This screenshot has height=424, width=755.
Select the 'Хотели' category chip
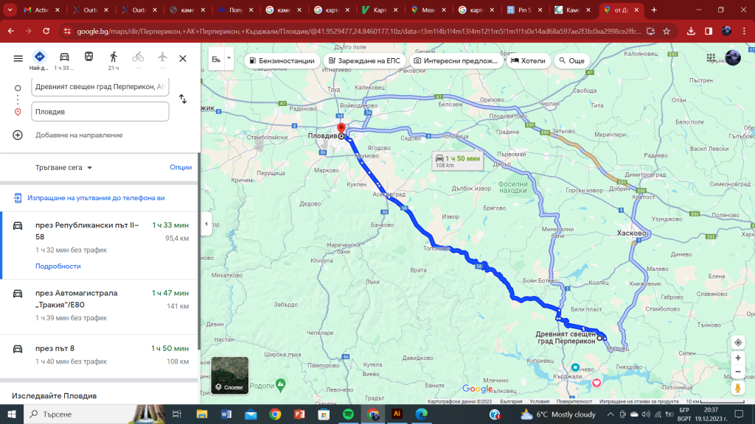point(529,60)
